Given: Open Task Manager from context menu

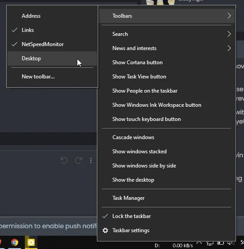Looking at the screenshot, I should [x=166, y=198].
